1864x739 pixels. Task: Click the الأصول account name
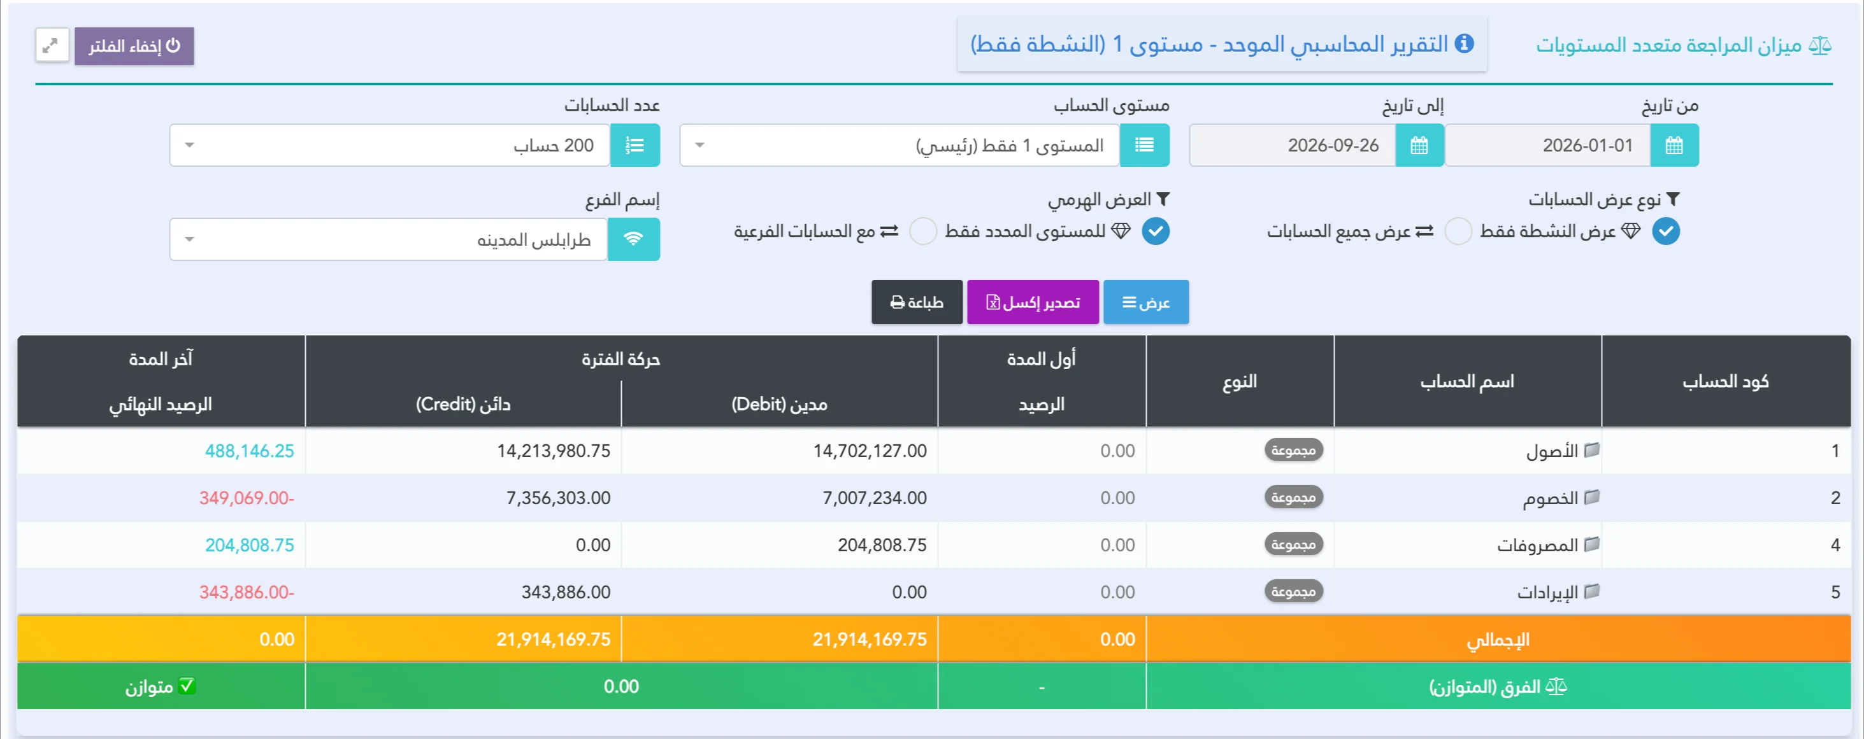pyautogui.click(x=1551, y=451)
